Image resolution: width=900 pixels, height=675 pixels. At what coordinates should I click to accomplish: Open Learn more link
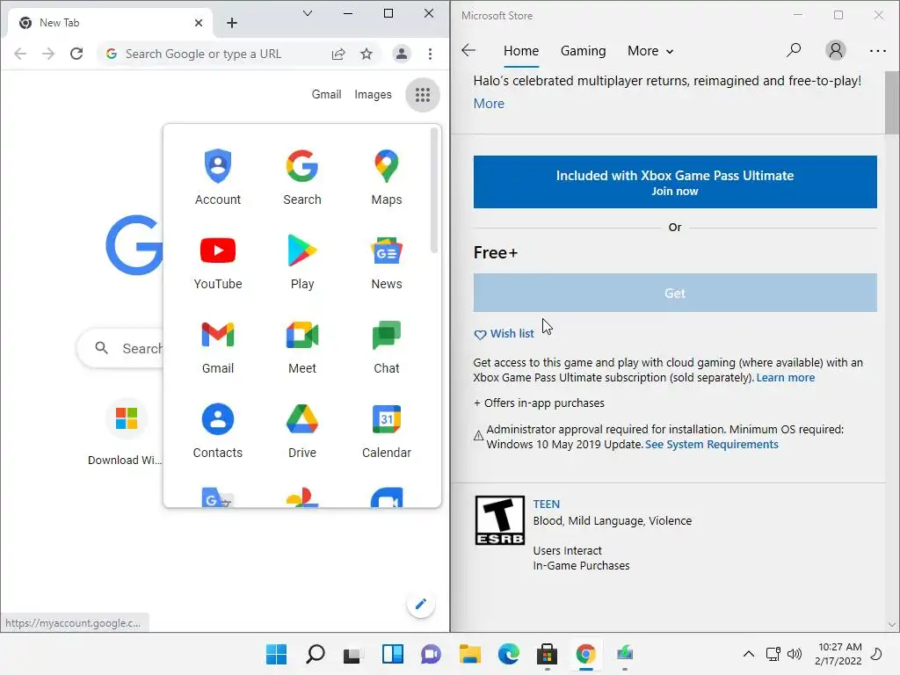785,378
